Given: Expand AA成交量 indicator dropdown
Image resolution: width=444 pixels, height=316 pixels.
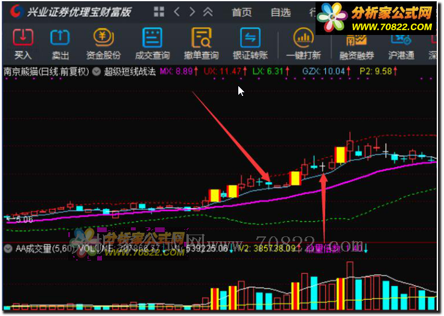Looking at the screenshot, I should [8, 248].
